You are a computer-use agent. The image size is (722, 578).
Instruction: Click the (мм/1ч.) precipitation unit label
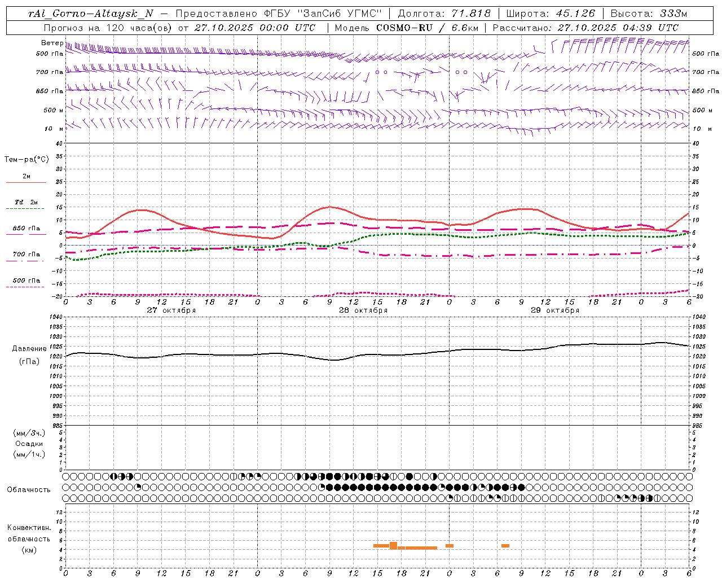click(x=29, y=454)
